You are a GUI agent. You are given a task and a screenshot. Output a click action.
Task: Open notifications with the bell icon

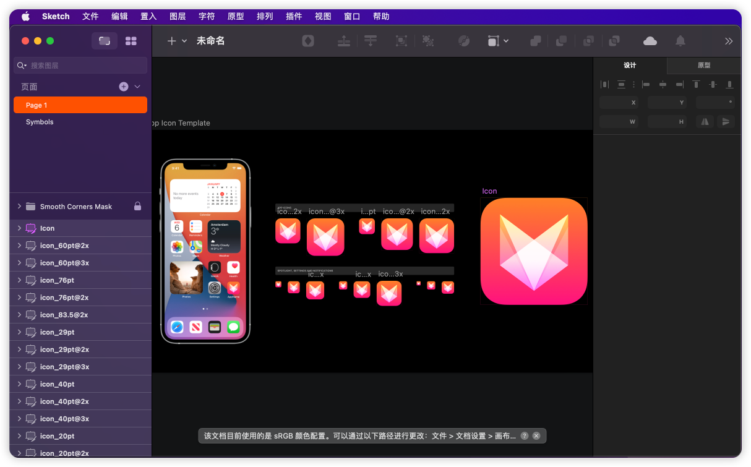click(680, 41)
